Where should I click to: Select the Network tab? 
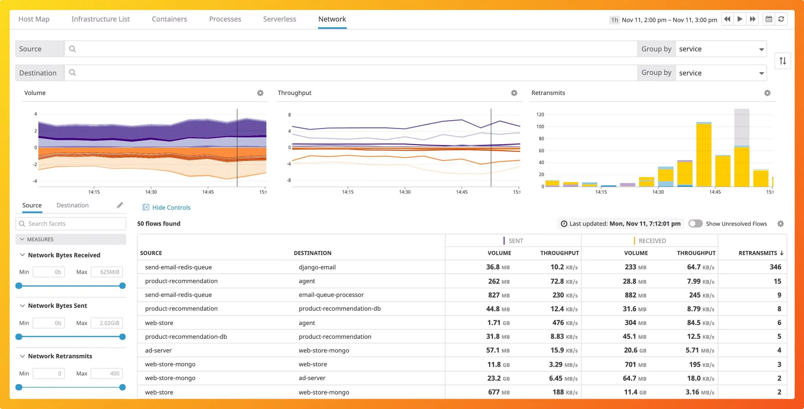click(x=332, y=19)
